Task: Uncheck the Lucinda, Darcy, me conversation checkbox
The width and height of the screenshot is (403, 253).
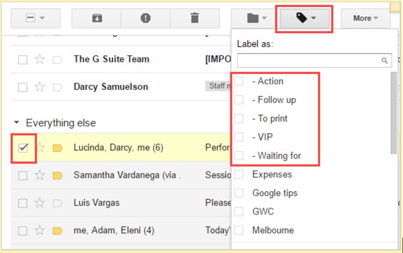Action: click(x=23, y=148)
